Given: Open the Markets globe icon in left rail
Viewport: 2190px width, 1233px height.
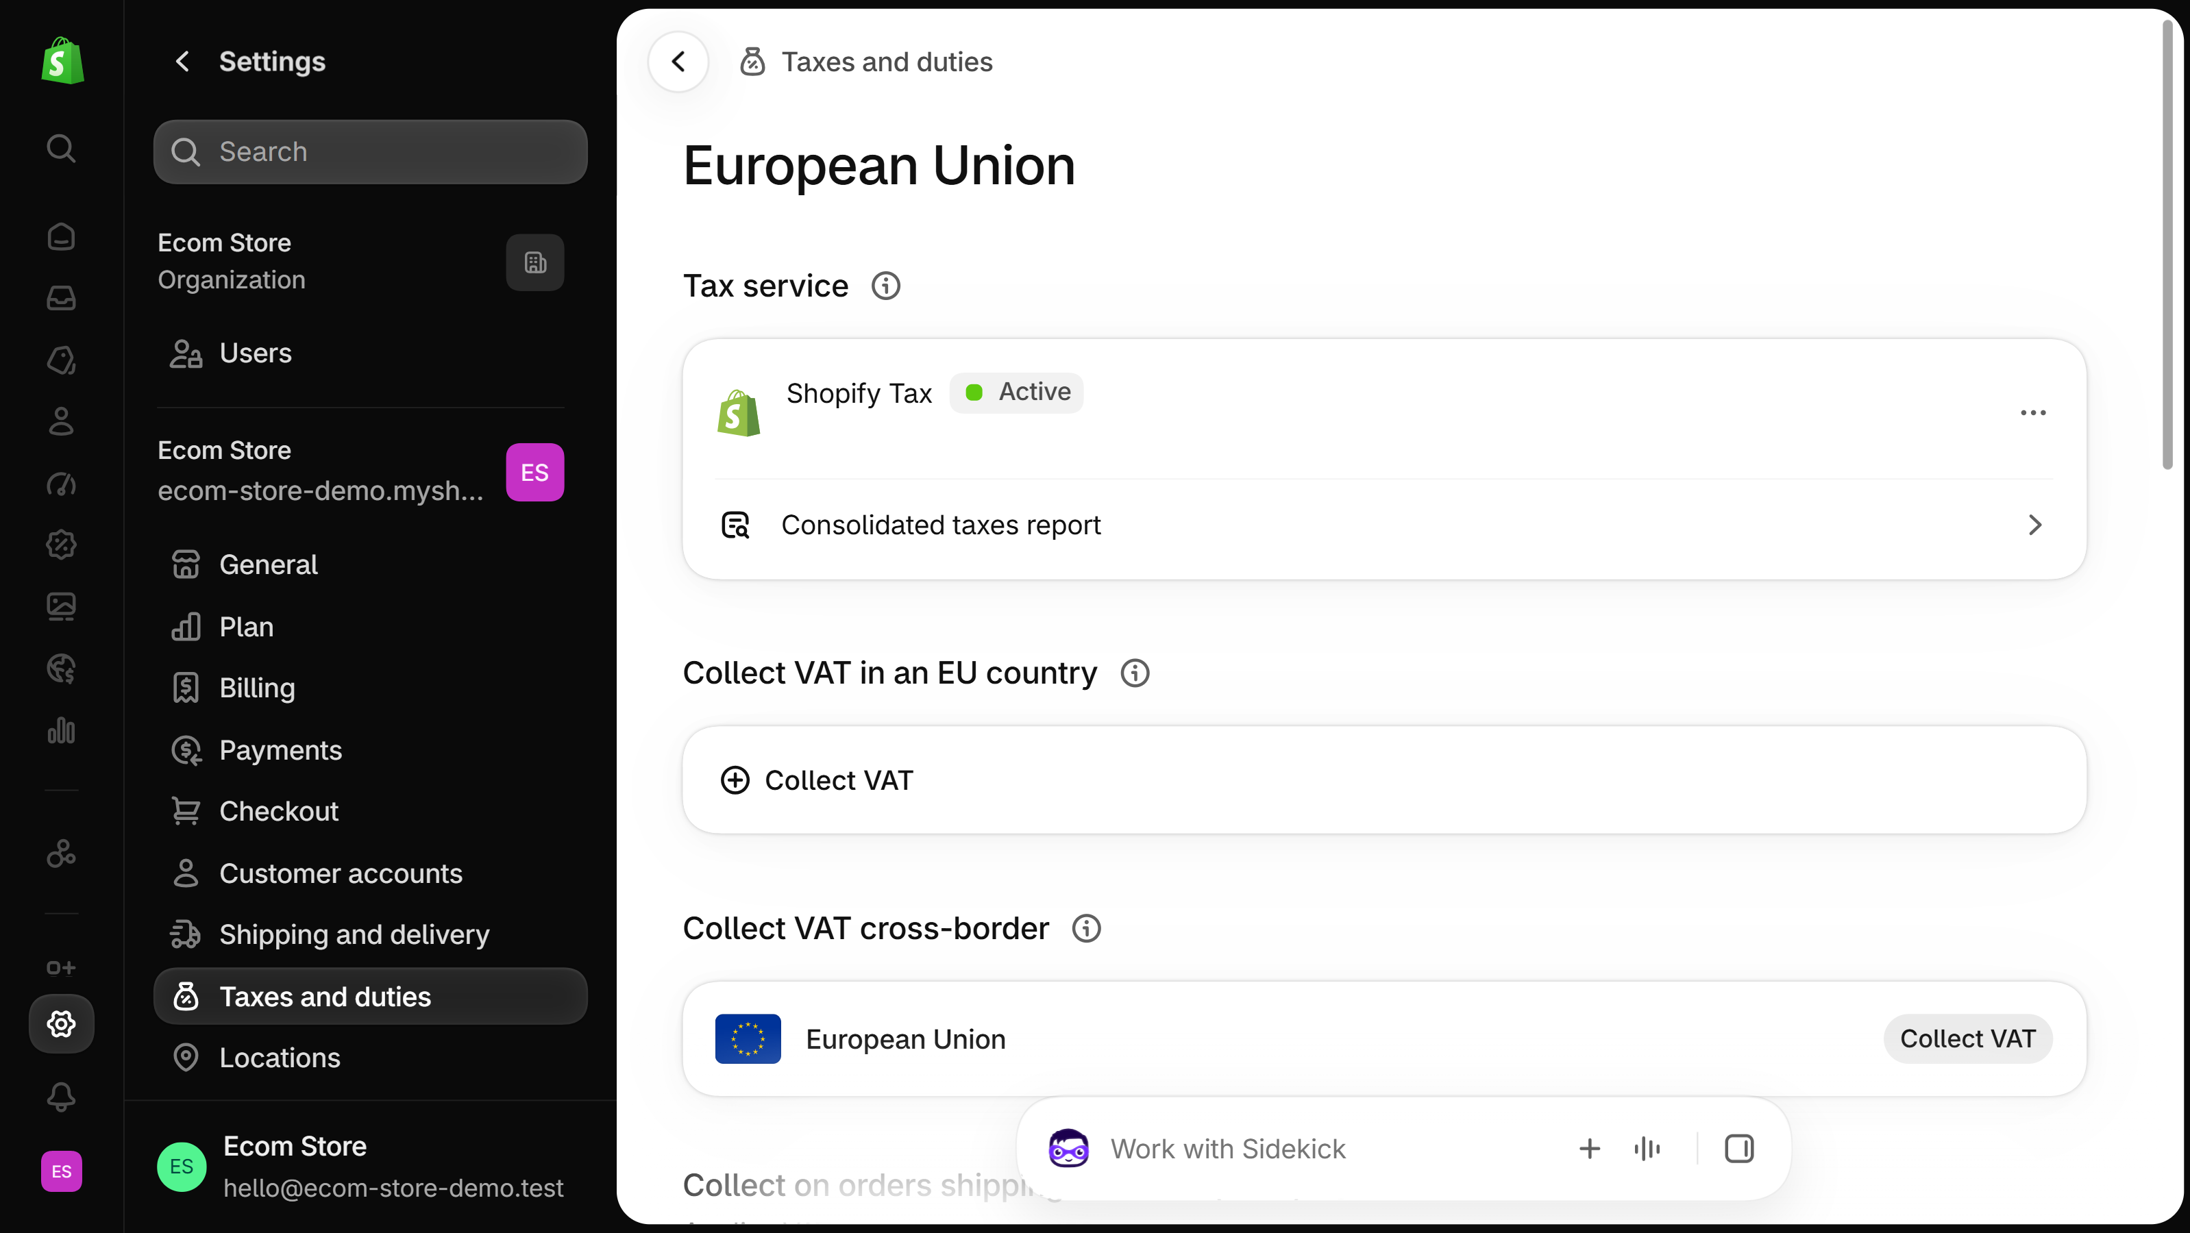Looking at the screenshot, I should pos(61,669).
